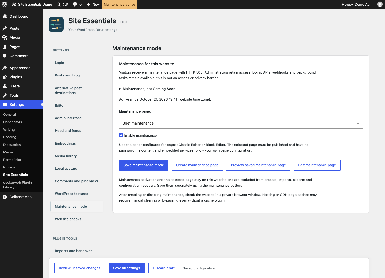Click the Tools wrench icon
The image size is (385, 278).
click(x=5, y=95)
